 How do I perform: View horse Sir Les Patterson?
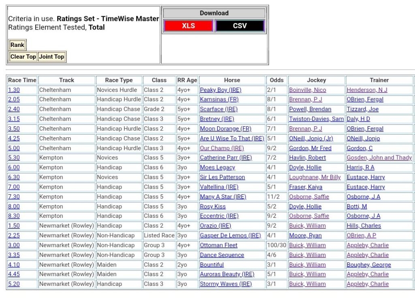point(222,177)
